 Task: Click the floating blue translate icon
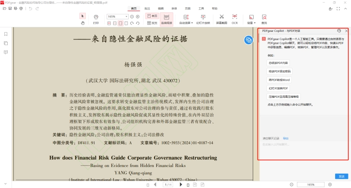(248, 40)
